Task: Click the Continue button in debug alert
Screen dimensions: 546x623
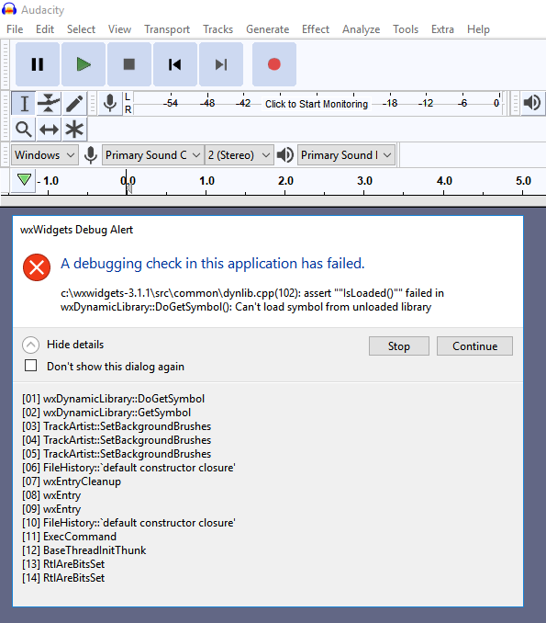Action: tap(474, 346)
